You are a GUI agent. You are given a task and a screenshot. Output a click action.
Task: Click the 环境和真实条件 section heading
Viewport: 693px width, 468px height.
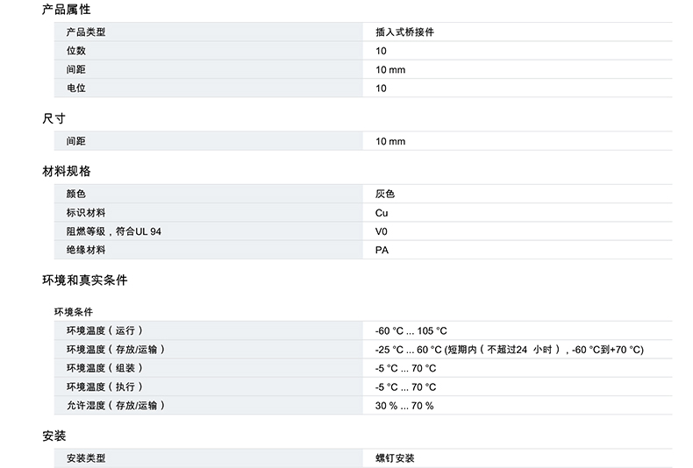pos(84,280)
